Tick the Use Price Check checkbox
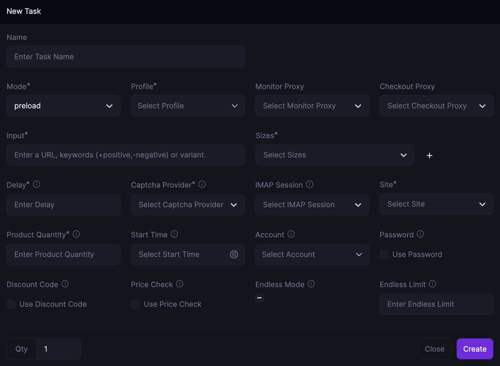Screen dimensions: 500x366 click(135, 304)
